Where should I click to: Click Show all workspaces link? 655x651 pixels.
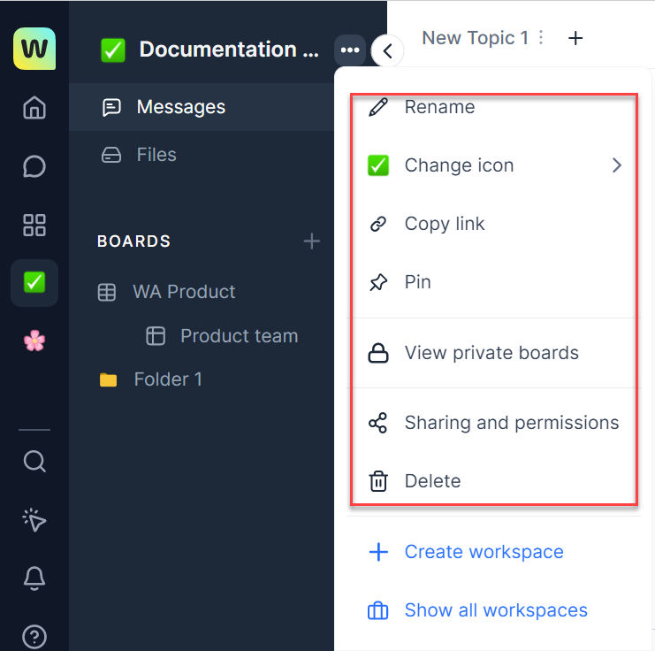point(495,610)
